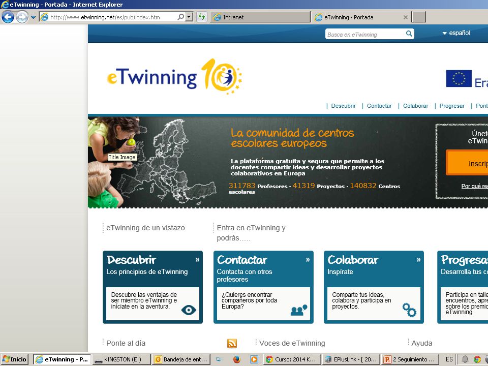Switch to the Intranet tab

[260, 17]
